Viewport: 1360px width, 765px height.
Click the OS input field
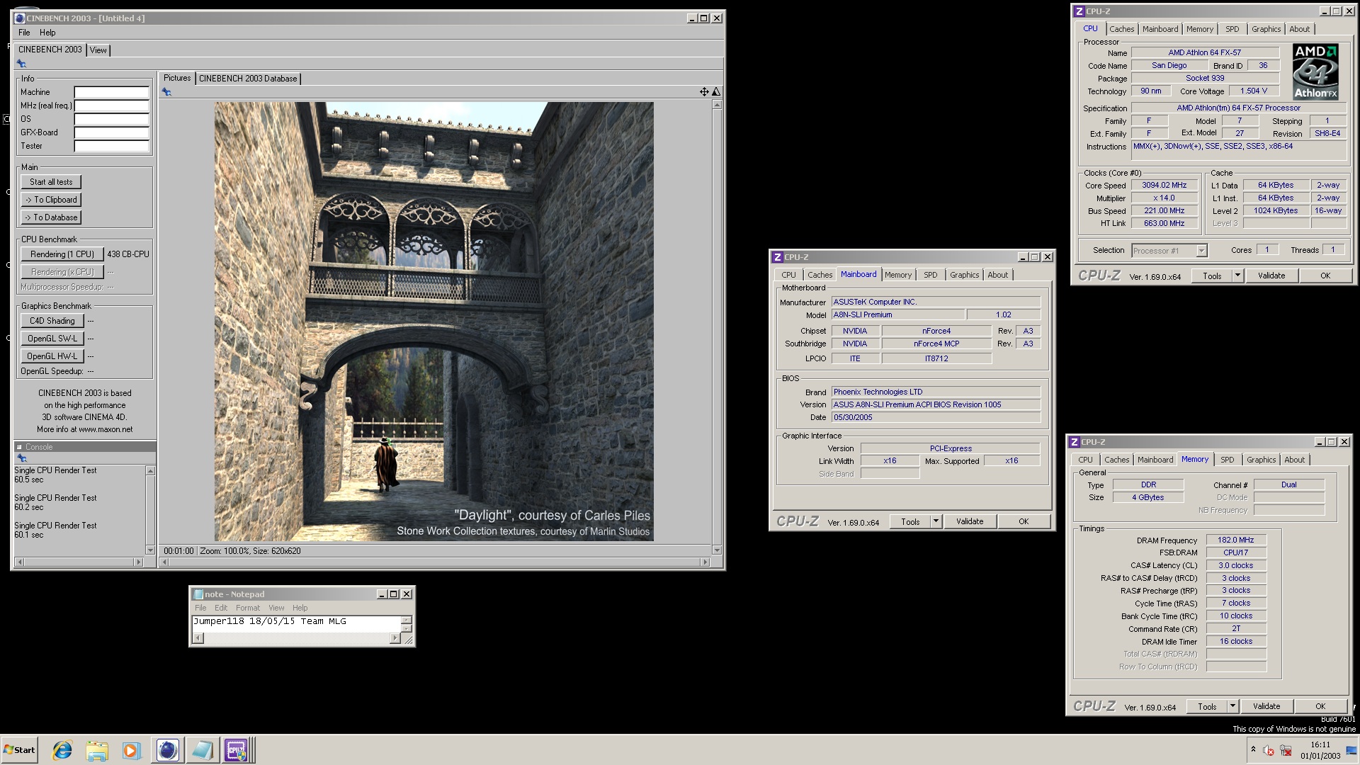tap(112, 119)
